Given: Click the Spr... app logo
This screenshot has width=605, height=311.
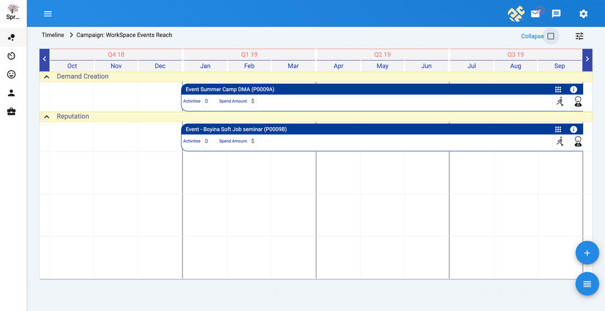Looking at the screenshot, I should pyautogui.click(x=13, y=12).
